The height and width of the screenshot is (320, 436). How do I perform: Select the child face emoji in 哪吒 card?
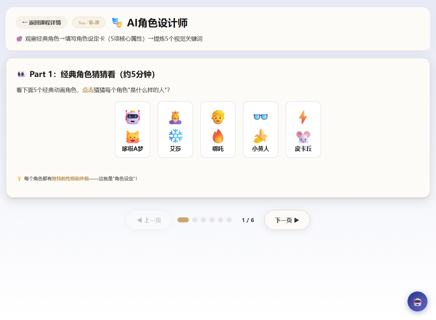(218, 117)
